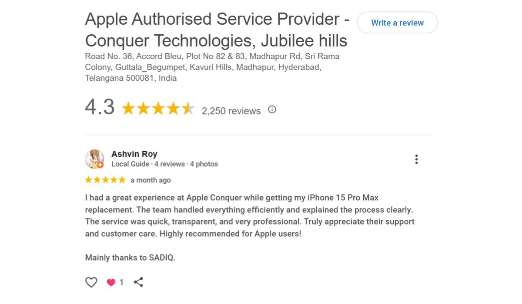Like the review with heart outline icon
The image size is (522, 304).
[91, 282]
